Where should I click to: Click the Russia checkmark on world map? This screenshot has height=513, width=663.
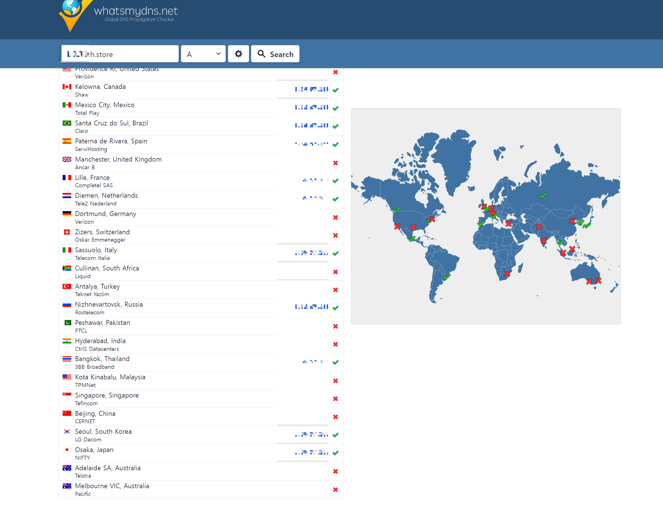point(543,195)
